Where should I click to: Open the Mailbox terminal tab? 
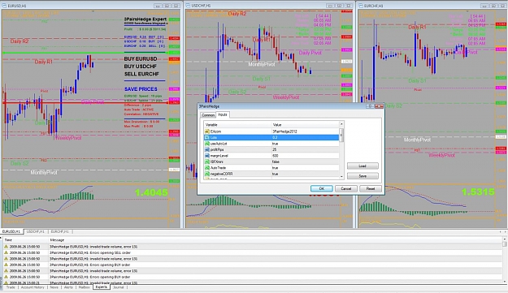tap(84, 287)
